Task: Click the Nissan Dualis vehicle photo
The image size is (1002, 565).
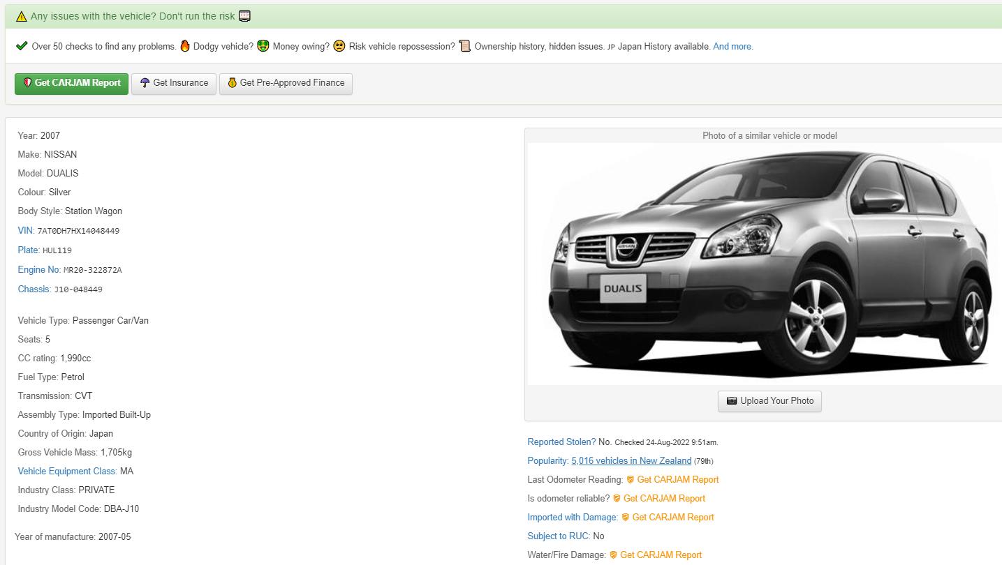Action: tap(765, 264)
